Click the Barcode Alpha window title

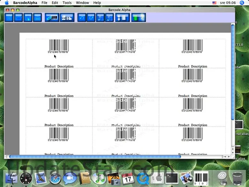pyautogui.click(x=119, y=10)
